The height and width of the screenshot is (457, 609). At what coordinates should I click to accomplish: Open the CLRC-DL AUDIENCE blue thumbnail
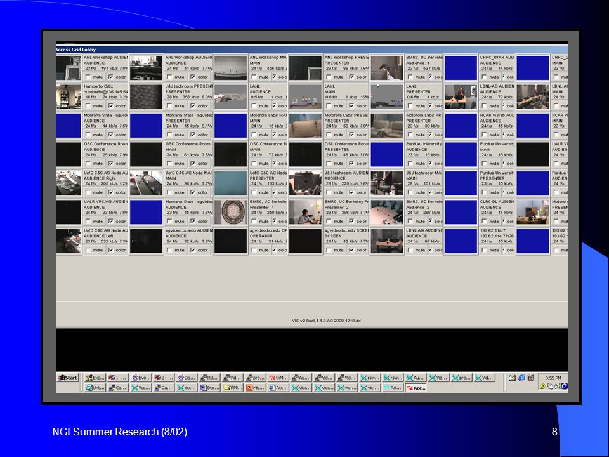coord(461,212)
